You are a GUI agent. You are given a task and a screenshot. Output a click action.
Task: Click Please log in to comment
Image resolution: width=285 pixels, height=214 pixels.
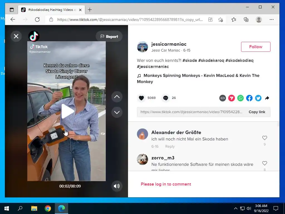[x=166, y=184]
